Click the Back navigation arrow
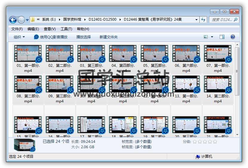 (x=13, y=20)
